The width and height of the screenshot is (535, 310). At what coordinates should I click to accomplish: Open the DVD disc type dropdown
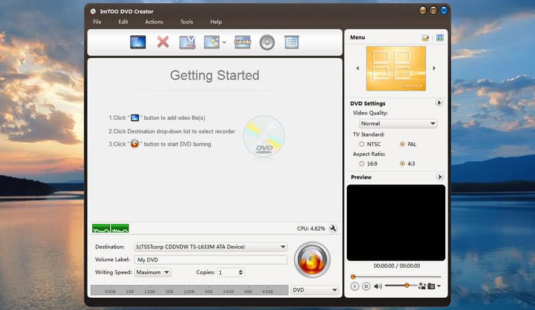[x=315, y=290]
